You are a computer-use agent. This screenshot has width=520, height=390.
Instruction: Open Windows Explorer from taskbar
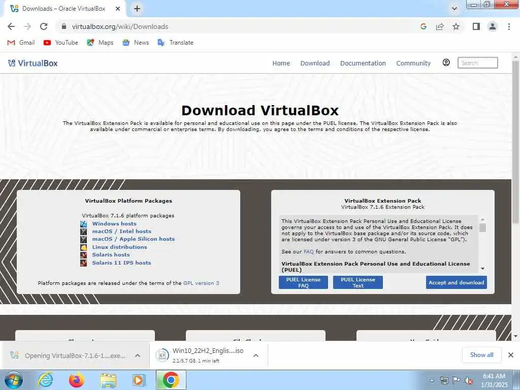pos(108,380)
